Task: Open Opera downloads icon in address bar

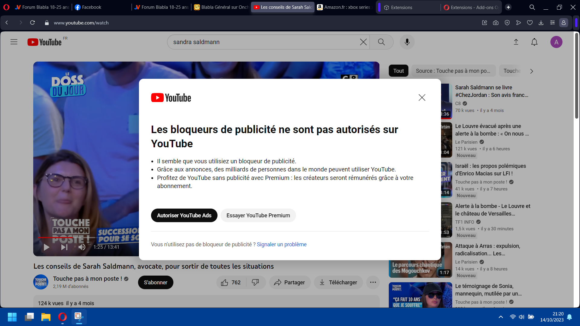Action: point(541,23)
